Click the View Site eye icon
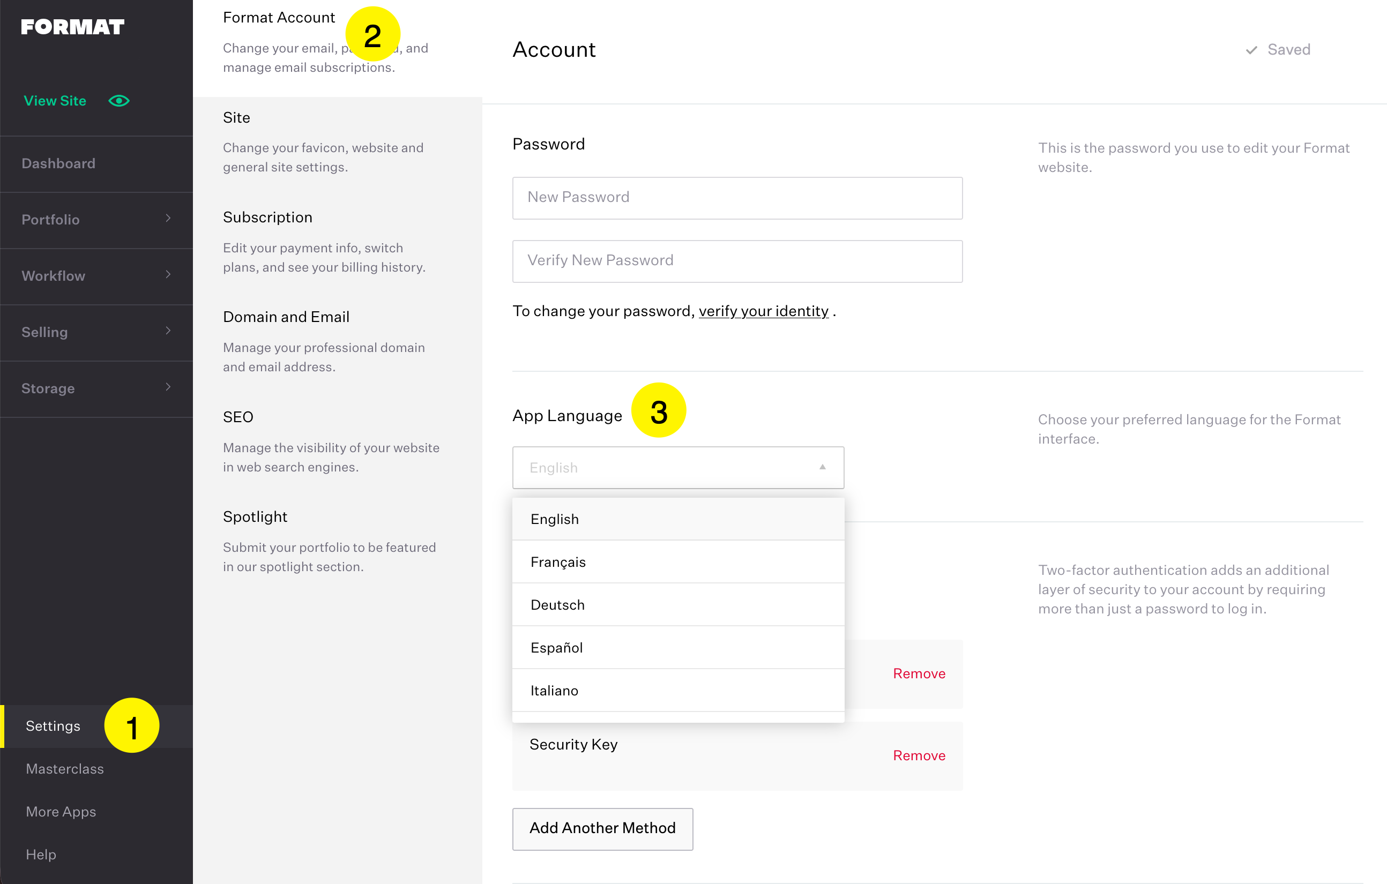 [118, 101]
